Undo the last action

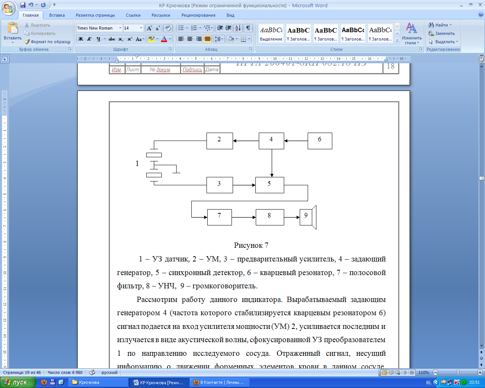click(31, 5)
